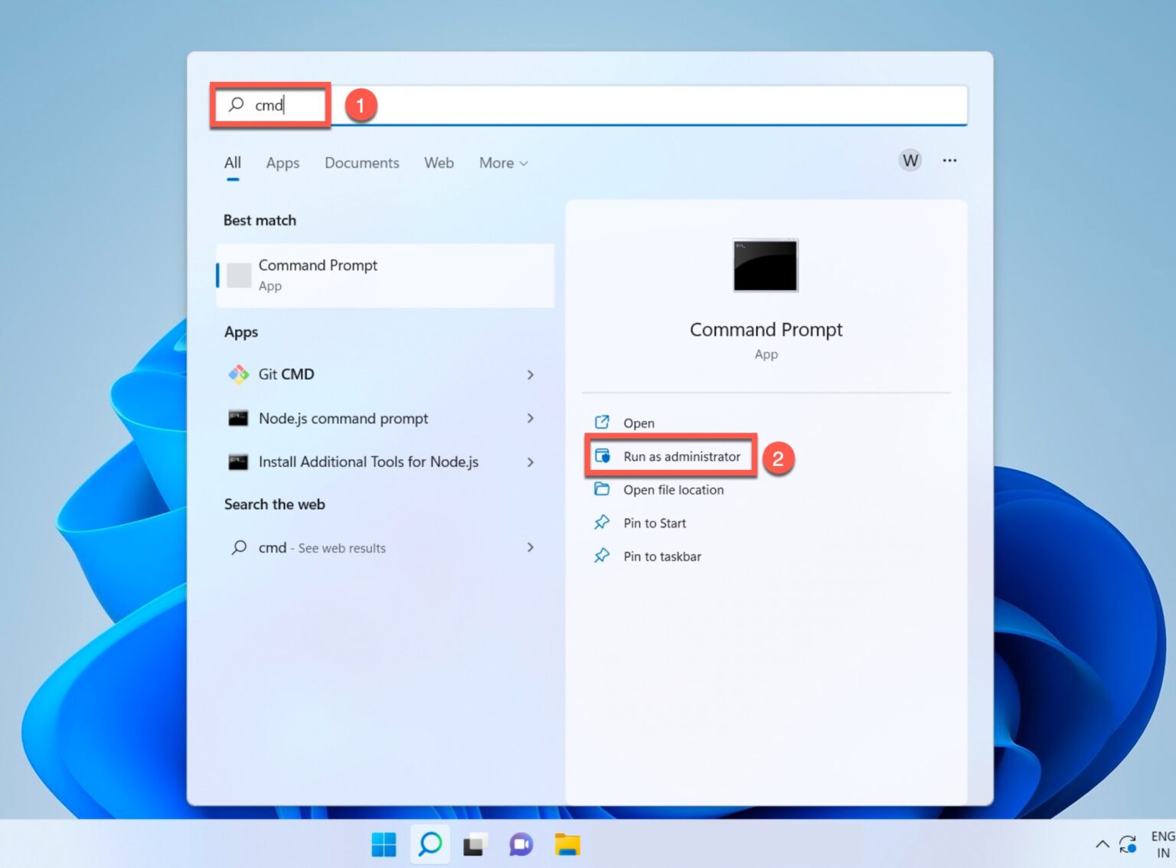The image size is (1176, 868).
Task: Expand the More filter dropdown
Action: 502,163
